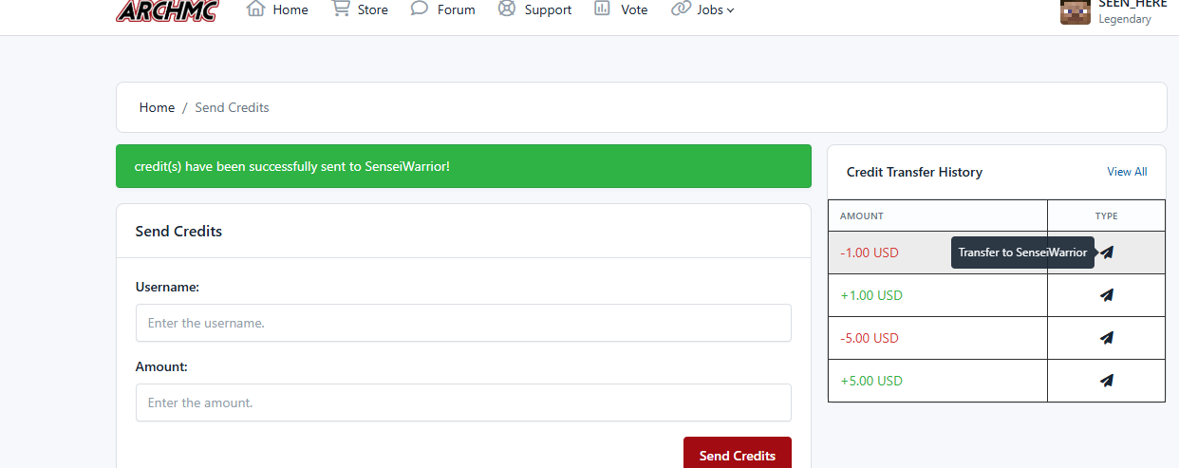Click paper plane icon in -1.00 USD row
Screen dimensions: 1179x468
pyautogui.click(x=1107, y=253)
